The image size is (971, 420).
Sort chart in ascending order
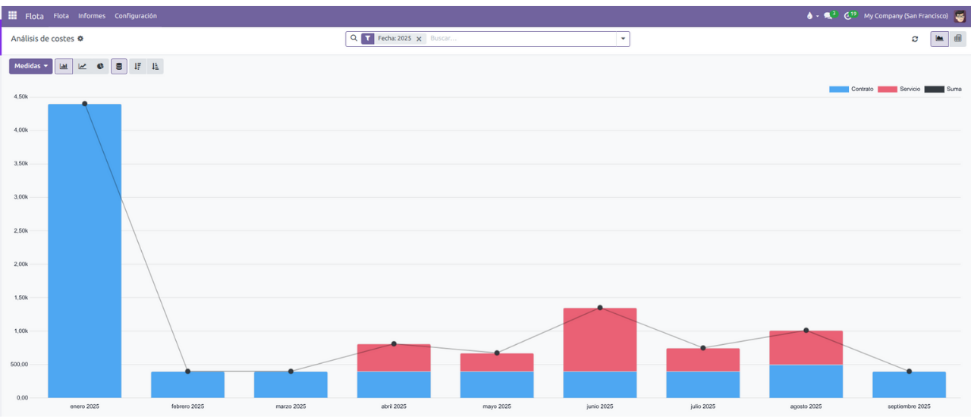click(x=155, y=67)
